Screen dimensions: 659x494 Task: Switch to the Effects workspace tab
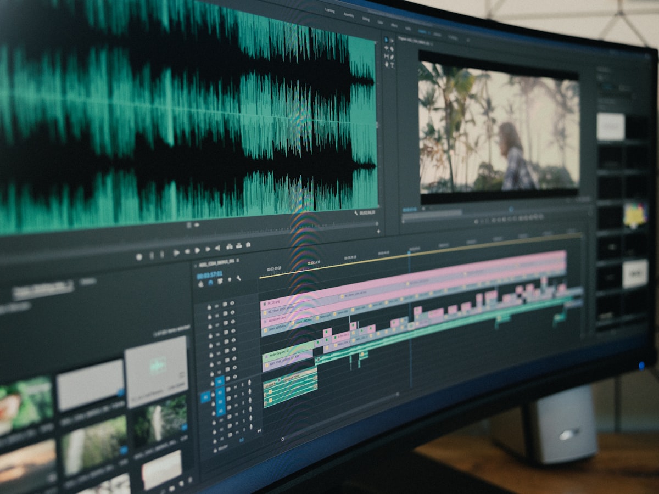click(394, 25)
